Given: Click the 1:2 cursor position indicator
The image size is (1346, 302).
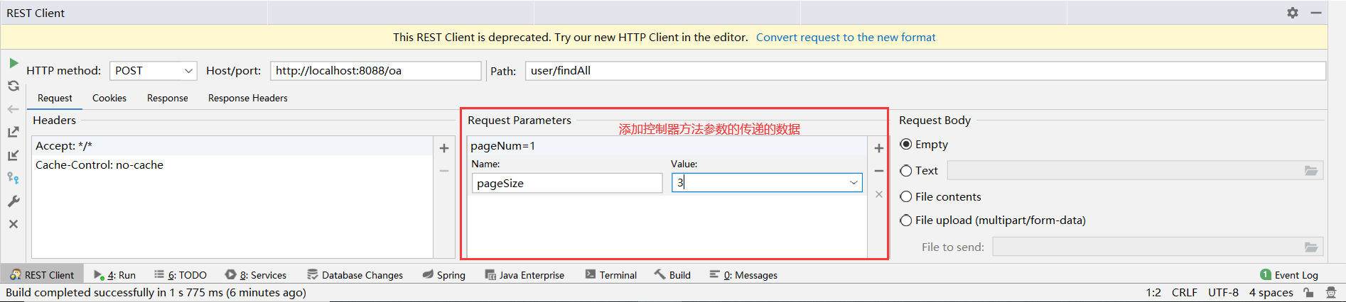Looking at the screenshot, I should (x=1153, y=293).
